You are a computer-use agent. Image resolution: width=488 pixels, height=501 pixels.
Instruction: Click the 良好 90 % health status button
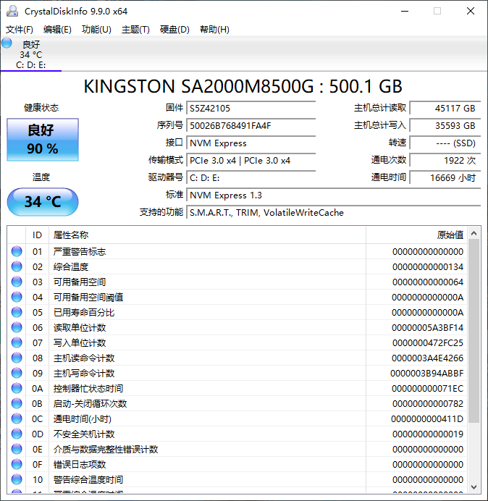pyautogui.click(x=43, y=140)
